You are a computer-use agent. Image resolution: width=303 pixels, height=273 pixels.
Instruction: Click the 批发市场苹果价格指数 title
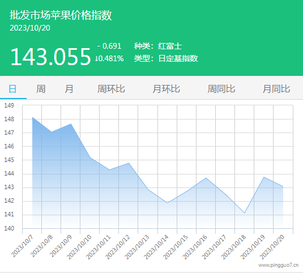click(x=61, y=15)
